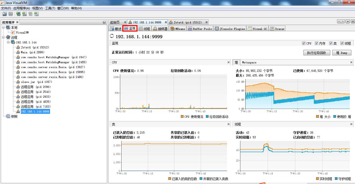Uncheck the 内存 (memory) checkbox

316,43
